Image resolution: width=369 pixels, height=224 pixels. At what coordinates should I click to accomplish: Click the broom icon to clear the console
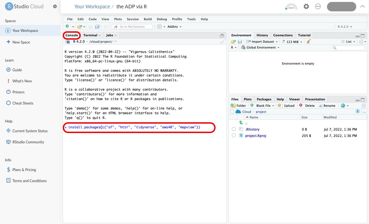pos(222,42)
